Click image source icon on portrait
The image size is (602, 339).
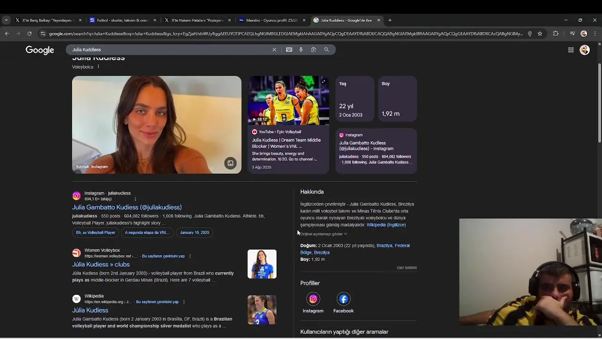[230, 163]
